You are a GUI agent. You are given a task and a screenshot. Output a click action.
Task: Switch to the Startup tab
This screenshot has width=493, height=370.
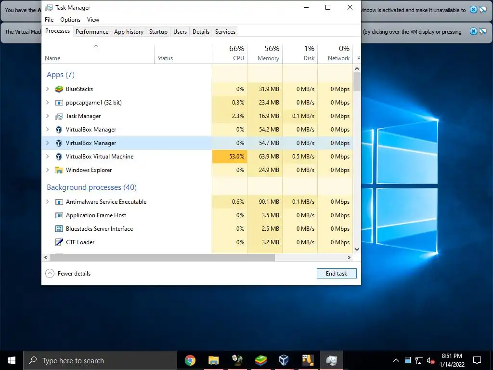pyautogui.click(x=158, y=32)
